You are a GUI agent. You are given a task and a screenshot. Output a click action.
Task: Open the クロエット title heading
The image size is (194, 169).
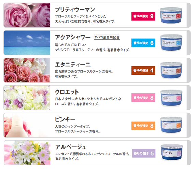[x=67, y=92]
